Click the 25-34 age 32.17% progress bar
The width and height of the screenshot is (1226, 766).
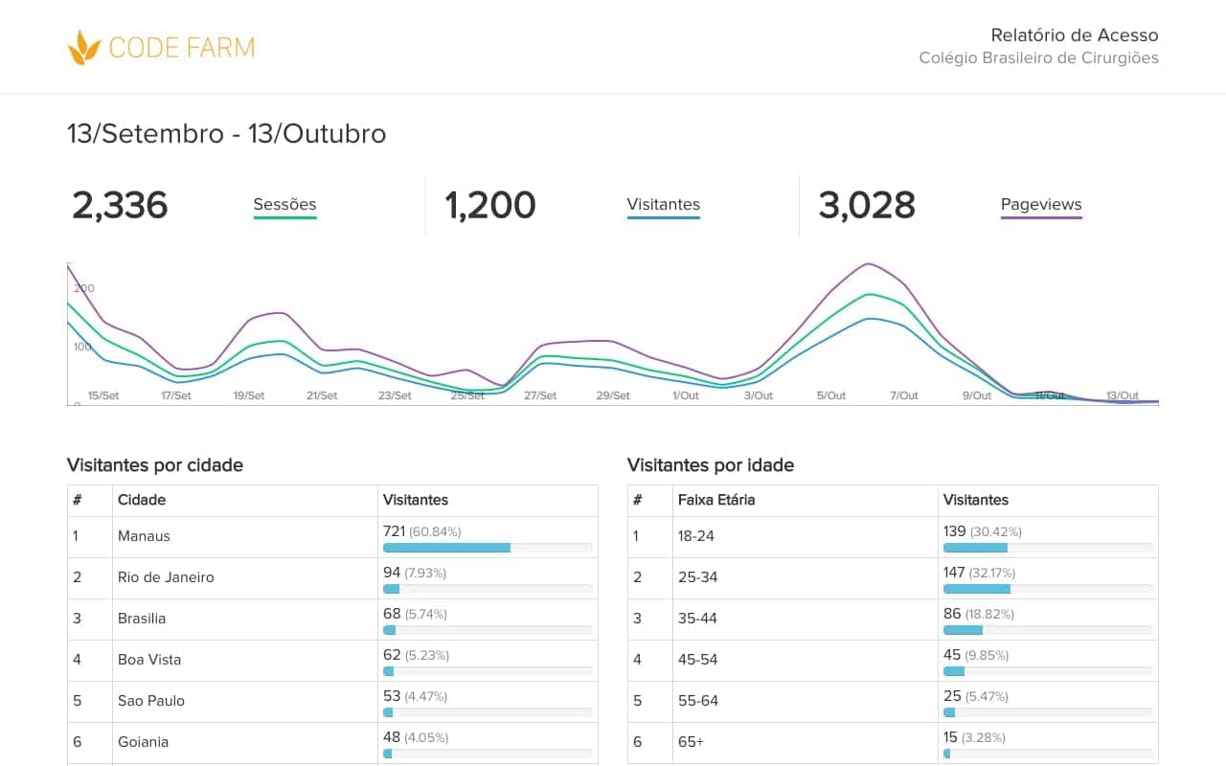[1048, 589]
